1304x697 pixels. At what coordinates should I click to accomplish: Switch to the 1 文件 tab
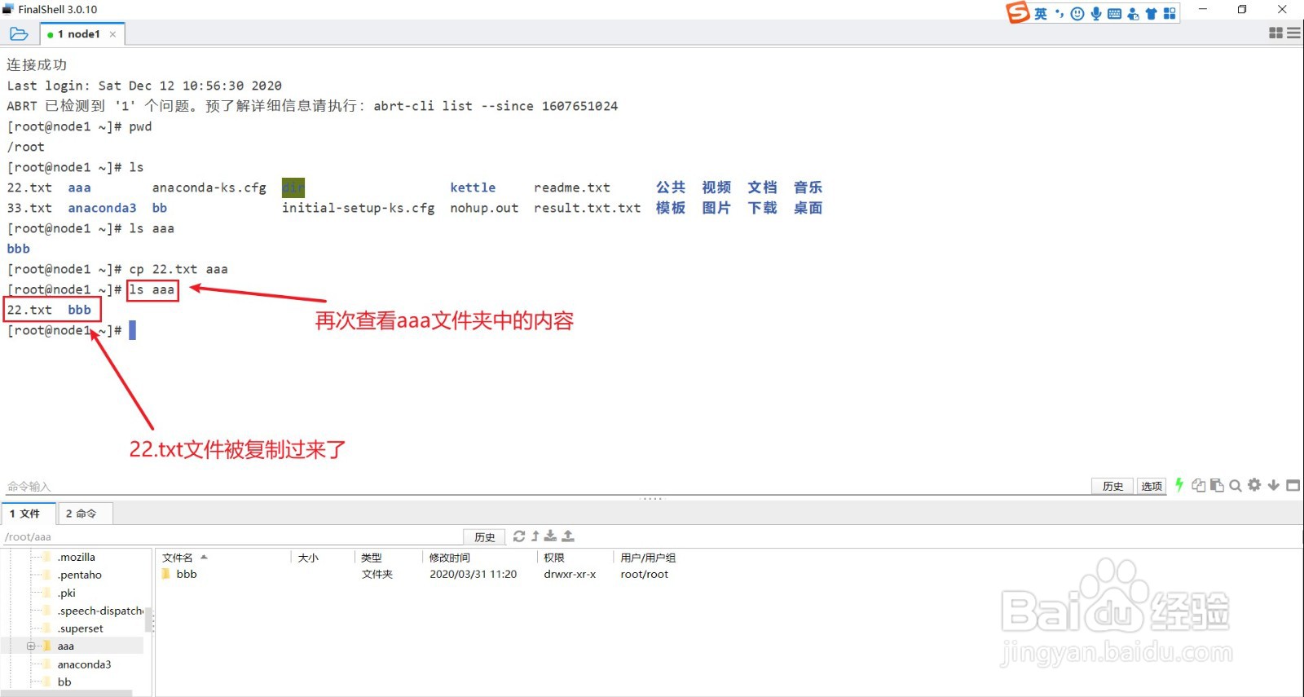(29, 514)
